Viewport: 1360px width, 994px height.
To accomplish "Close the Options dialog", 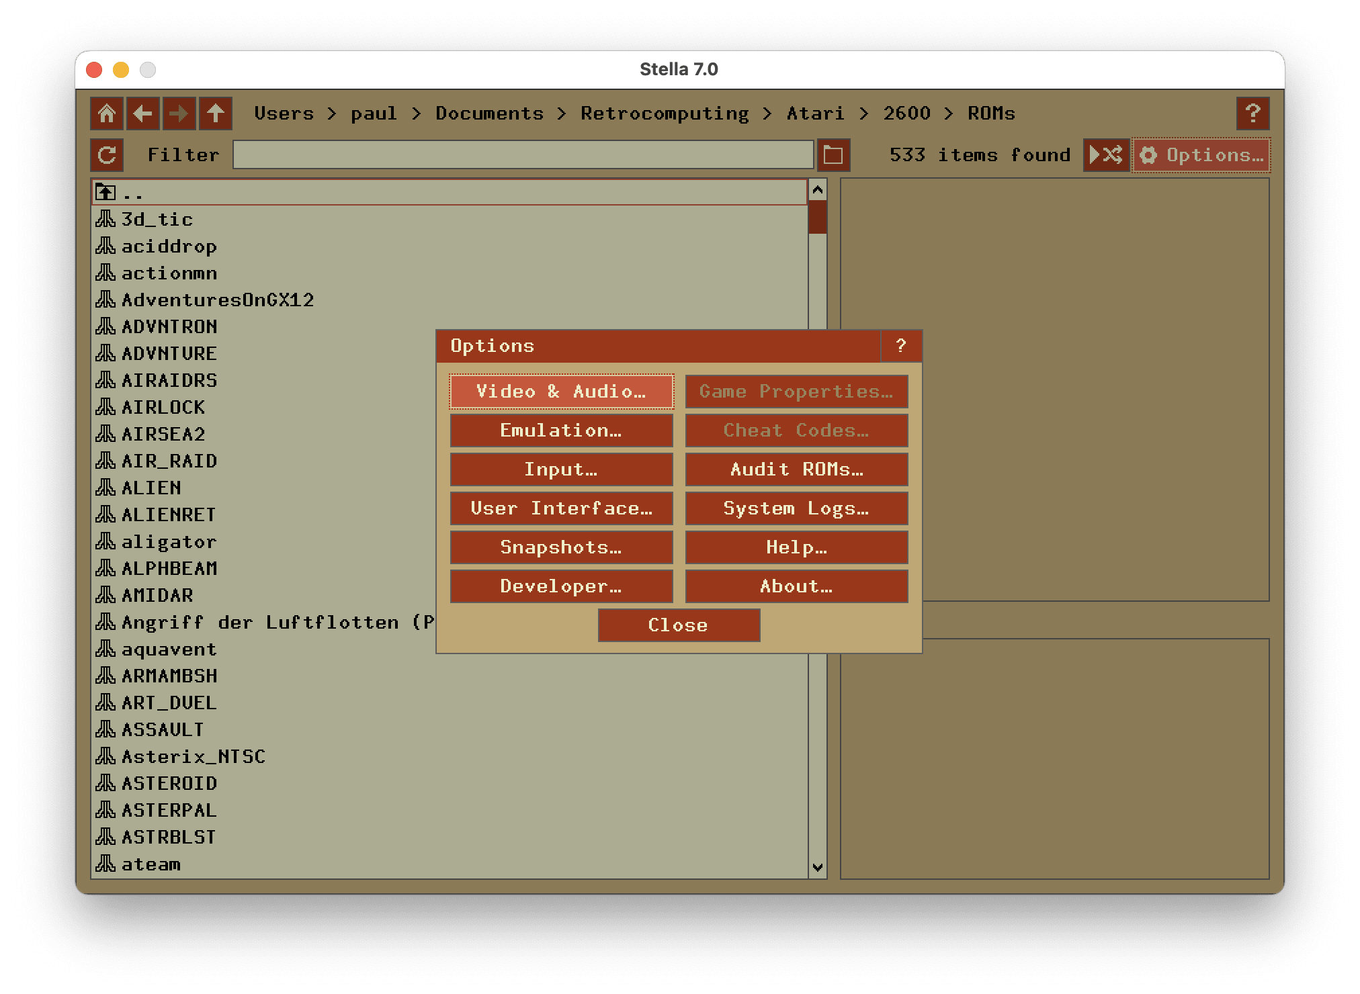I will click(x=679, y=625).
